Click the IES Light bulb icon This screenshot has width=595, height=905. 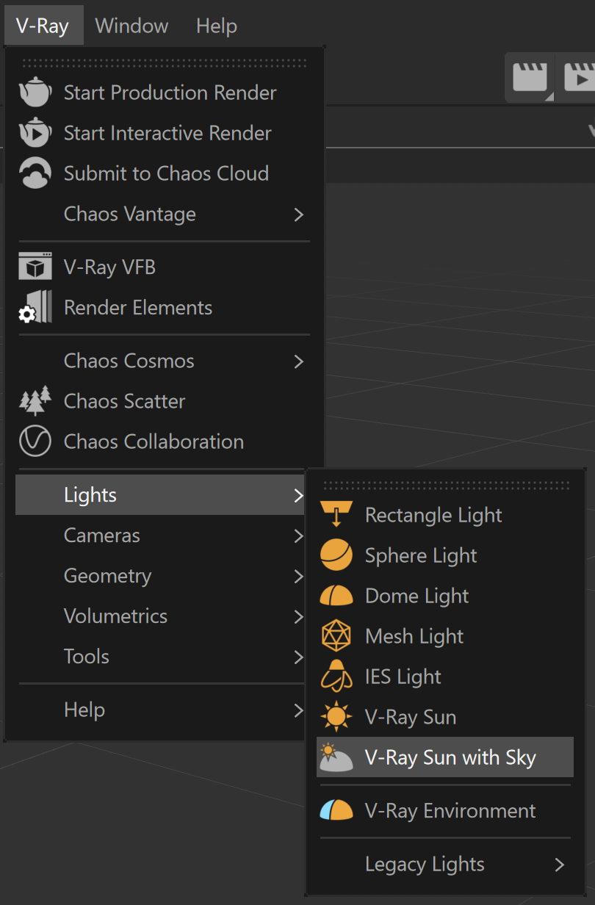[x=336, y=677]
